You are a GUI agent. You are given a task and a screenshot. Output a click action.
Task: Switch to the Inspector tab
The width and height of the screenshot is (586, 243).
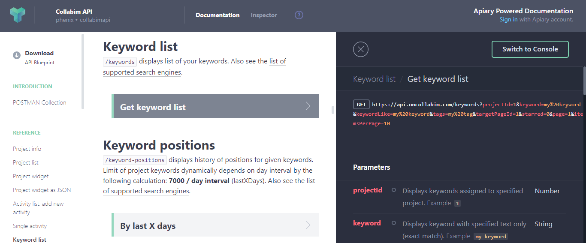click(264, 15)
